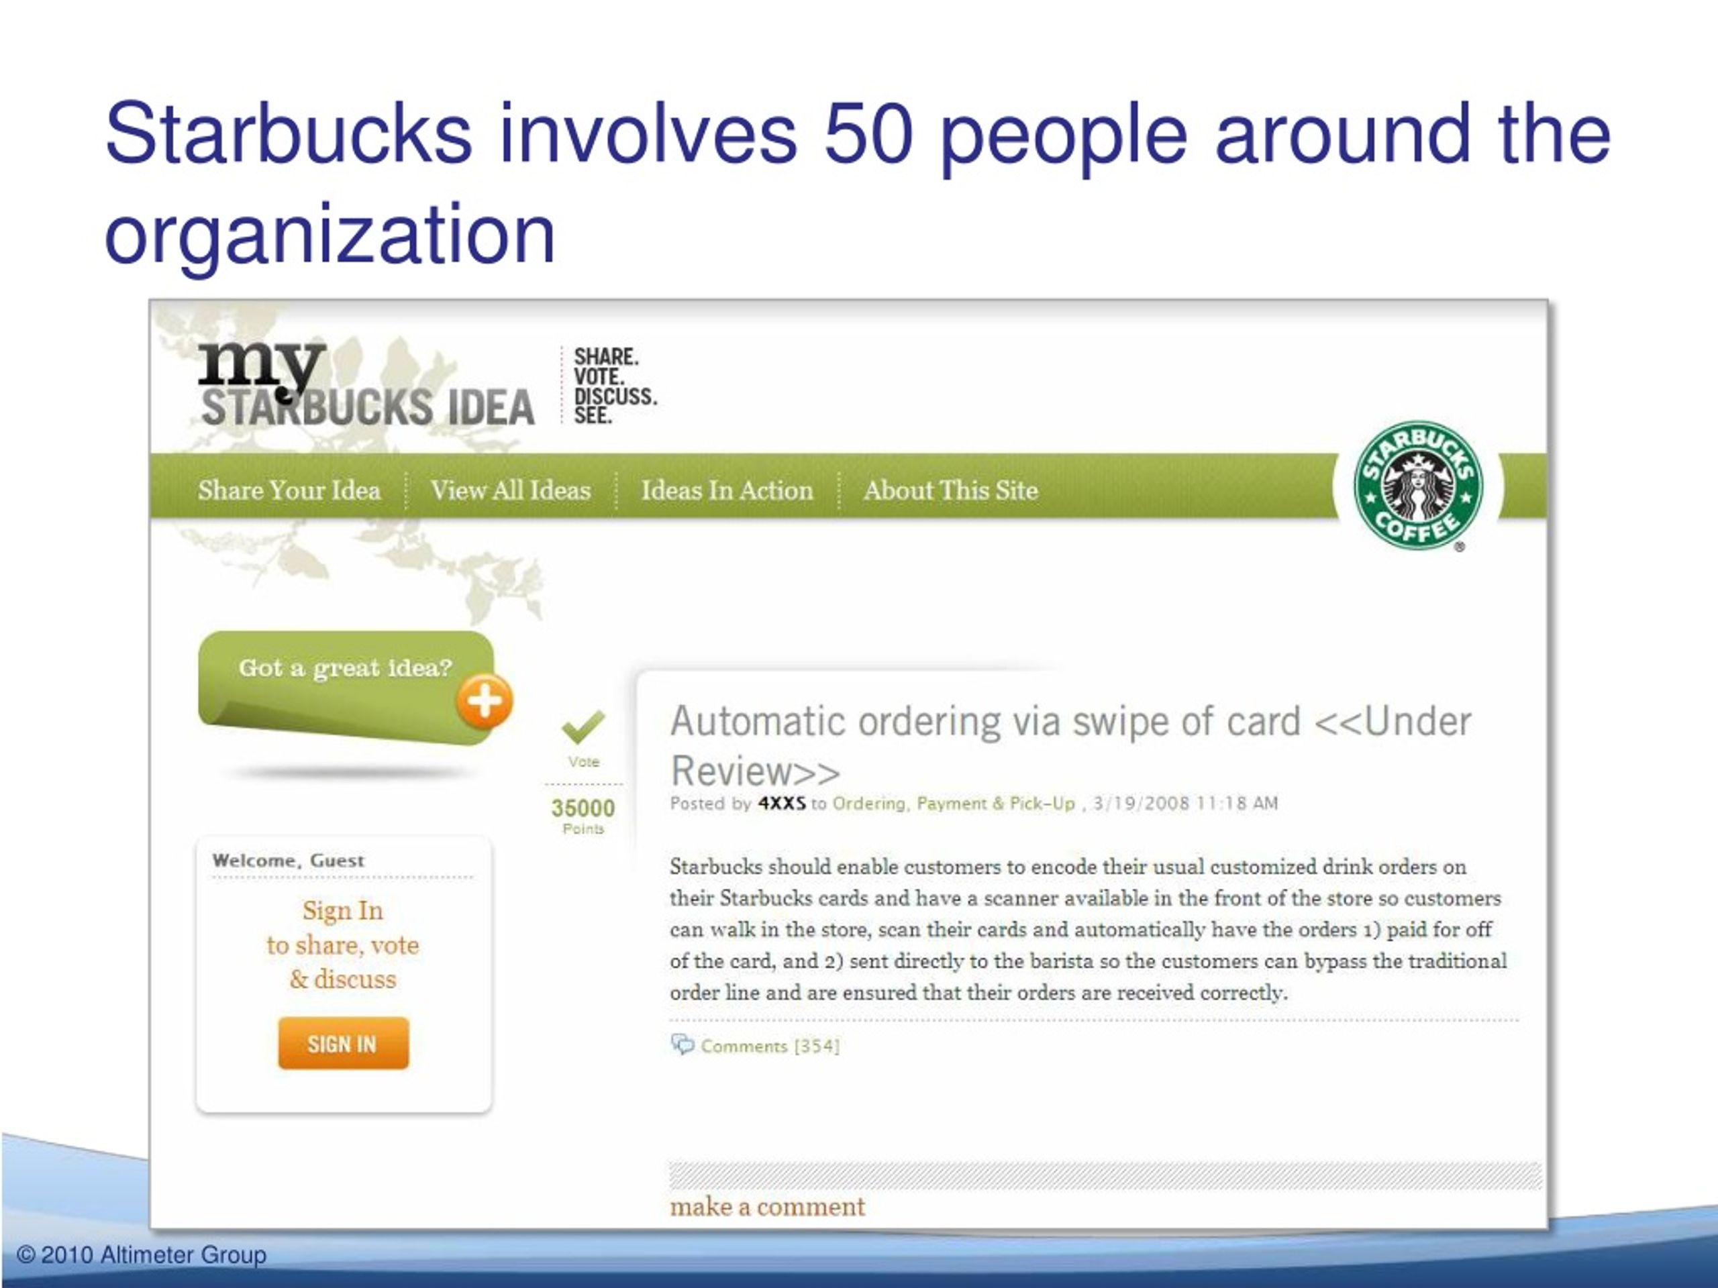Click the Starbucks Coffee round logo
1718x1288 pixels.
(1418, 487)
